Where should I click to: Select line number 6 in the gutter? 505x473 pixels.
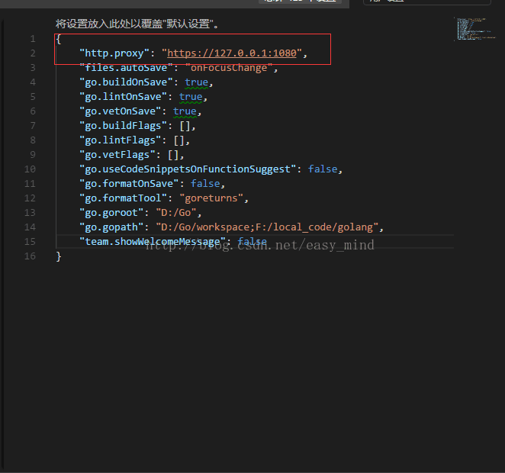(33, 111)
